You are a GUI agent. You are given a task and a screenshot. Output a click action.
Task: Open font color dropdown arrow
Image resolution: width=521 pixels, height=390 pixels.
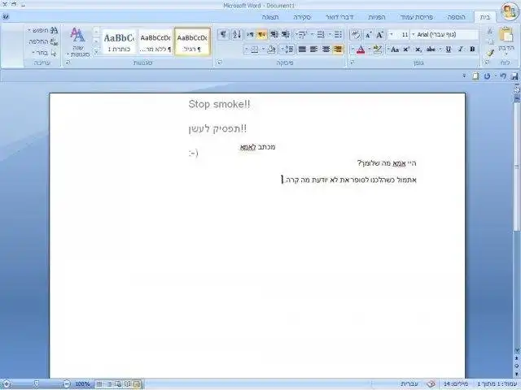(352, 50)
